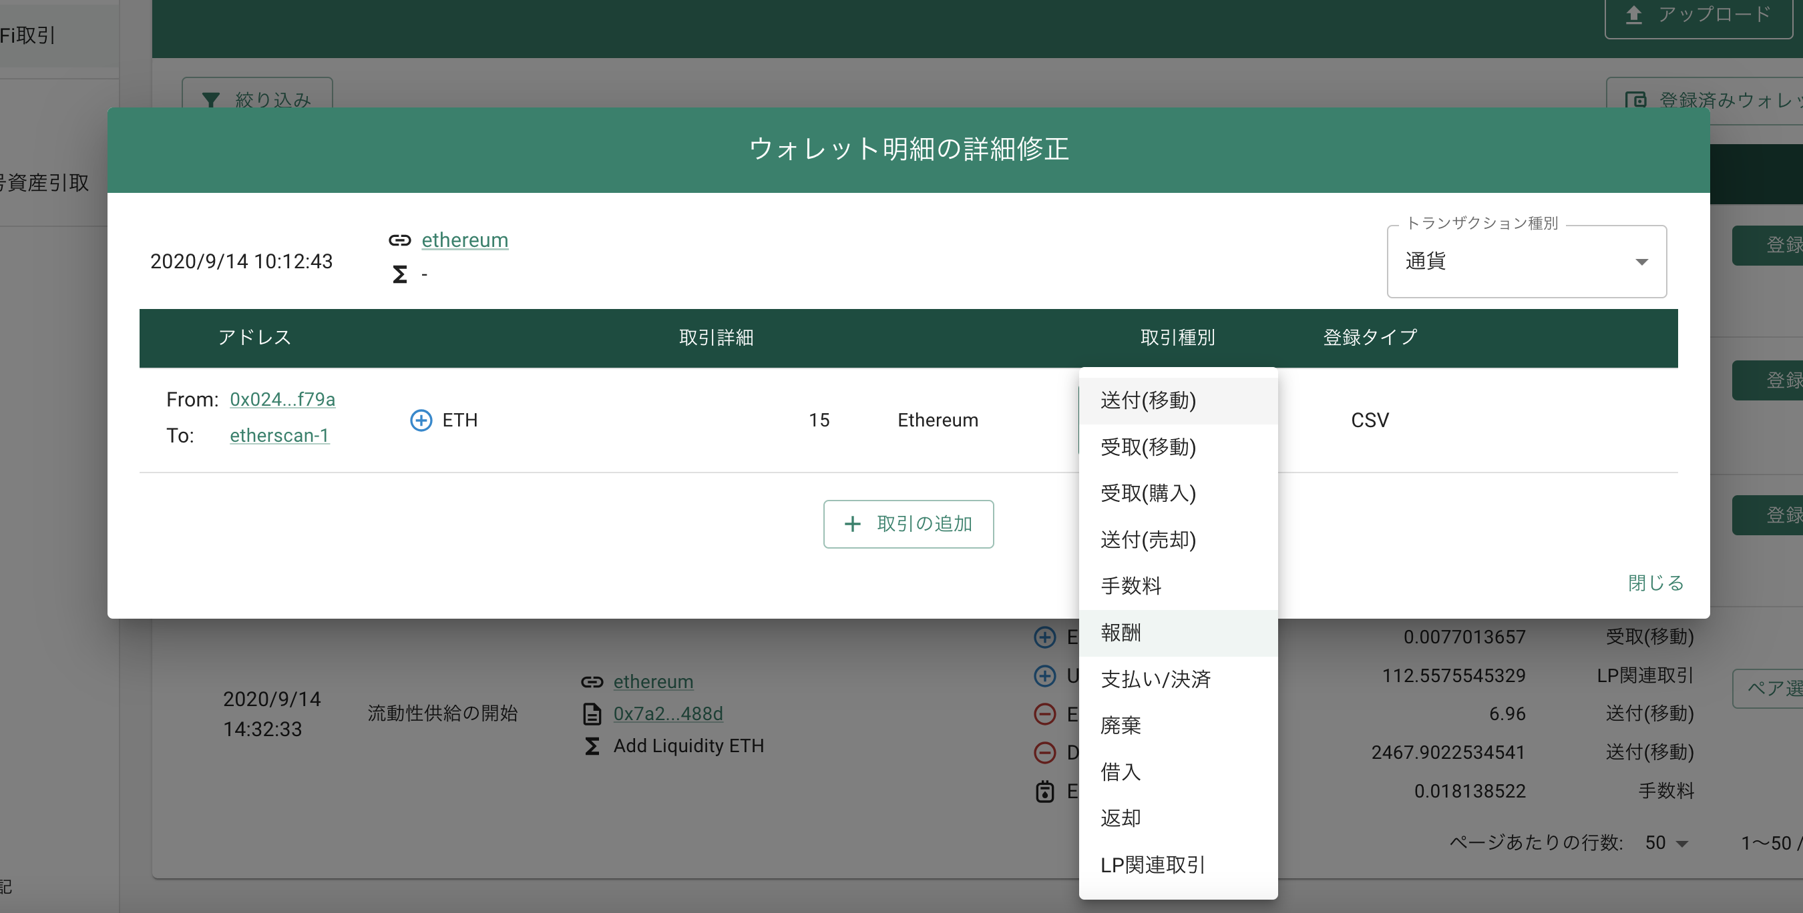The image size is (1803, 913).
Task: Close the dialog with 閉じる
Action: pyautogui.click(x=1655, y=583)
